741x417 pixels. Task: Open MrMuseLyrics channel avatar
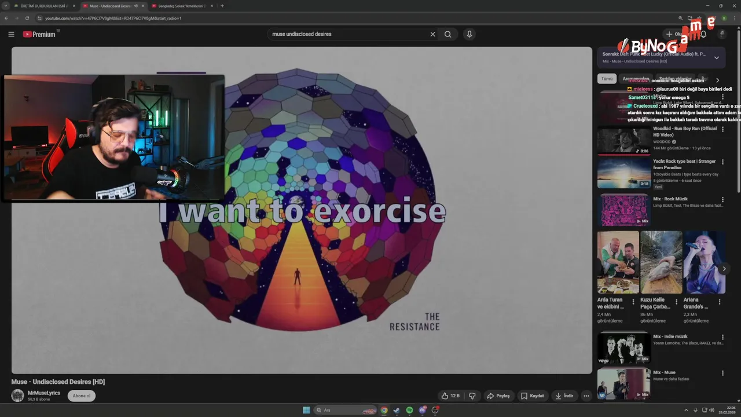click(x=18, y=396)
